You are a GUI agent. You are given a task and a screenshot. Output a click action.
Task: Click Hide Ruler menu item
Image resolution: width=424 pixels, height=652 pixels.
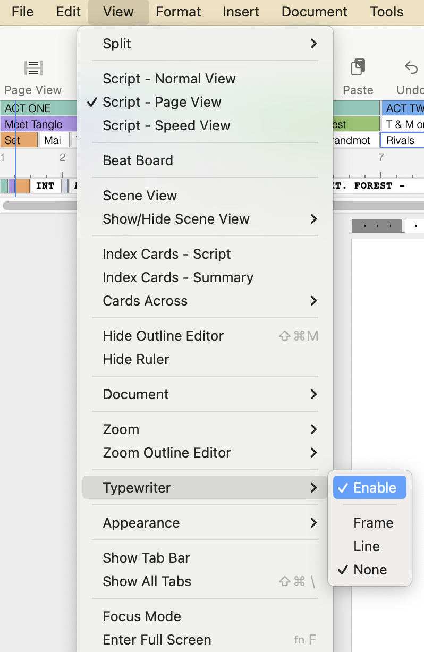click(x=205, y=359)
